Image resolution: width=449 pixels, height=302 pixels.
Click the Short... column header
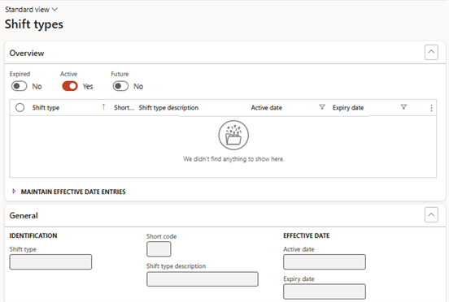point(124,108)
